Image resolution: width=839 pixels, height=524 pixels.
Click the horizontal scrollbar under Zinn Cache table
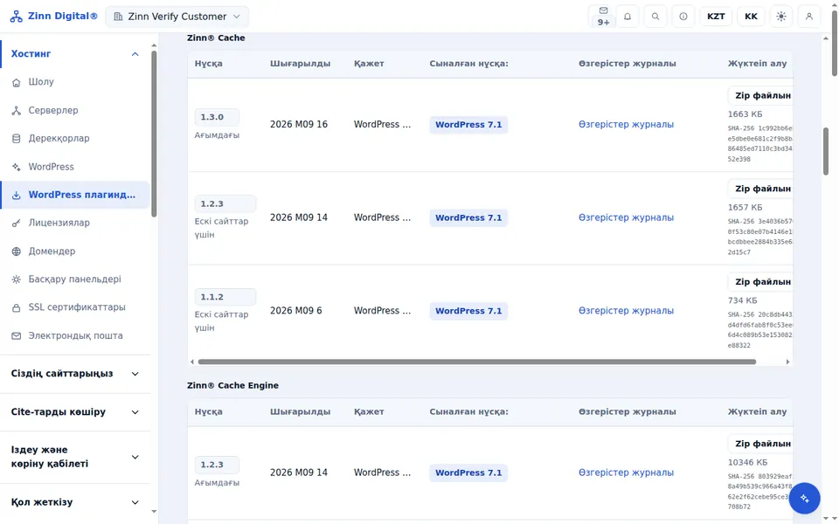(477, 362)
